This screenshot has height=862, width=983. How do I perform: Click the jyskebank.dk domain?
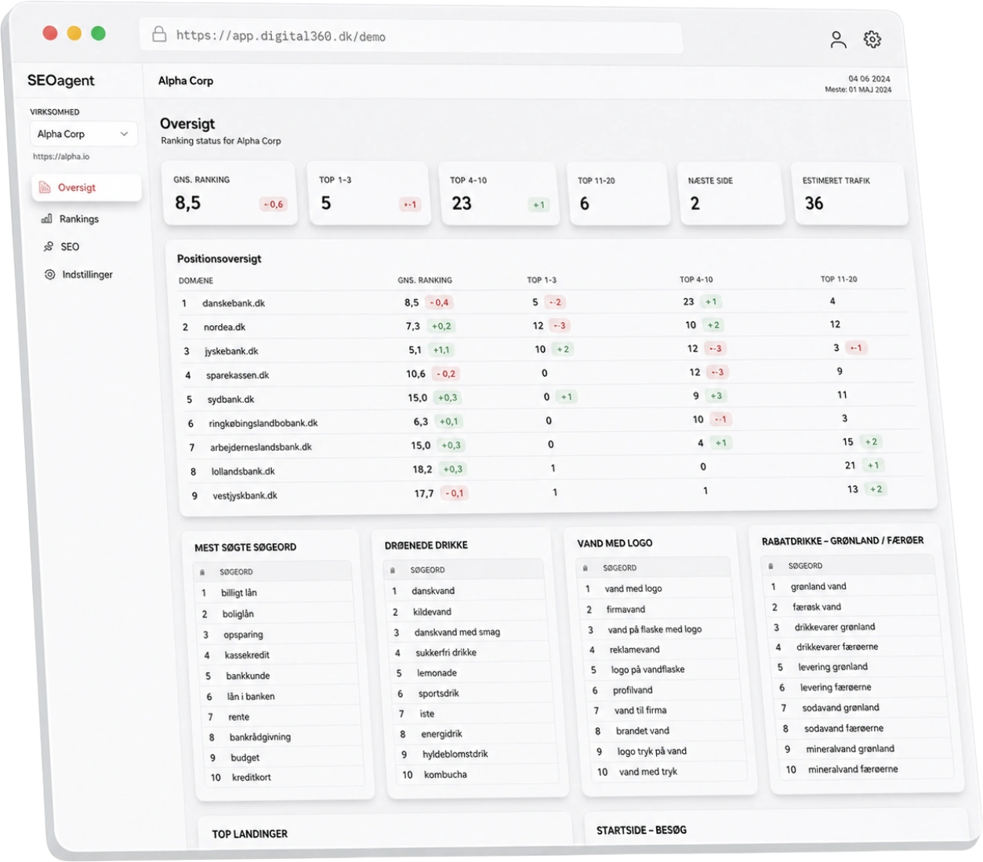(231, 351)
